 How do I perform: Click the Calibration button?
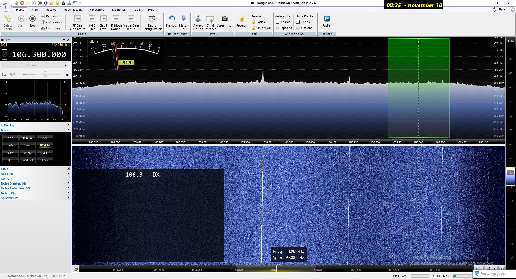53,22
